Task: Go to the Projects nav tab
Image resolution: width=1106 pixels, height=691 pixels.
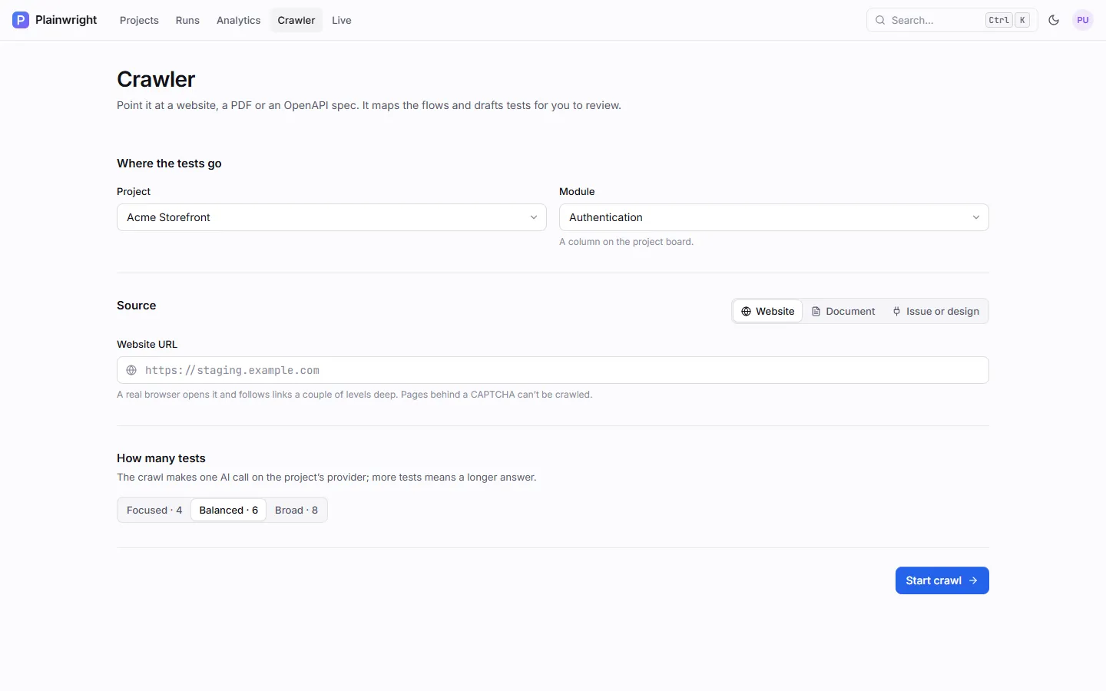Action: pyautogui.click(x=139, y=20)
